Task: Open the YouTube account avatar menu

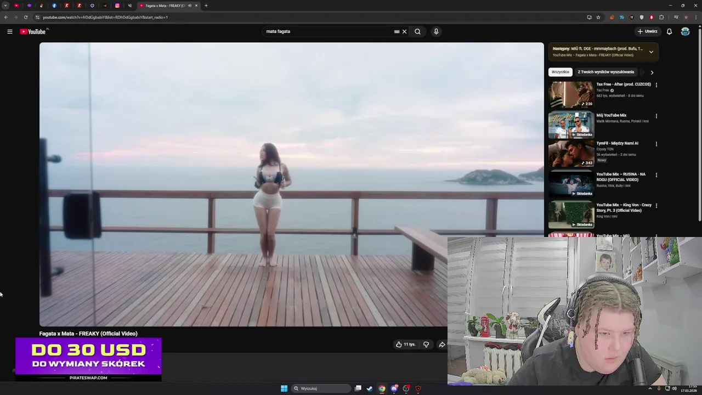Action: 685,31
